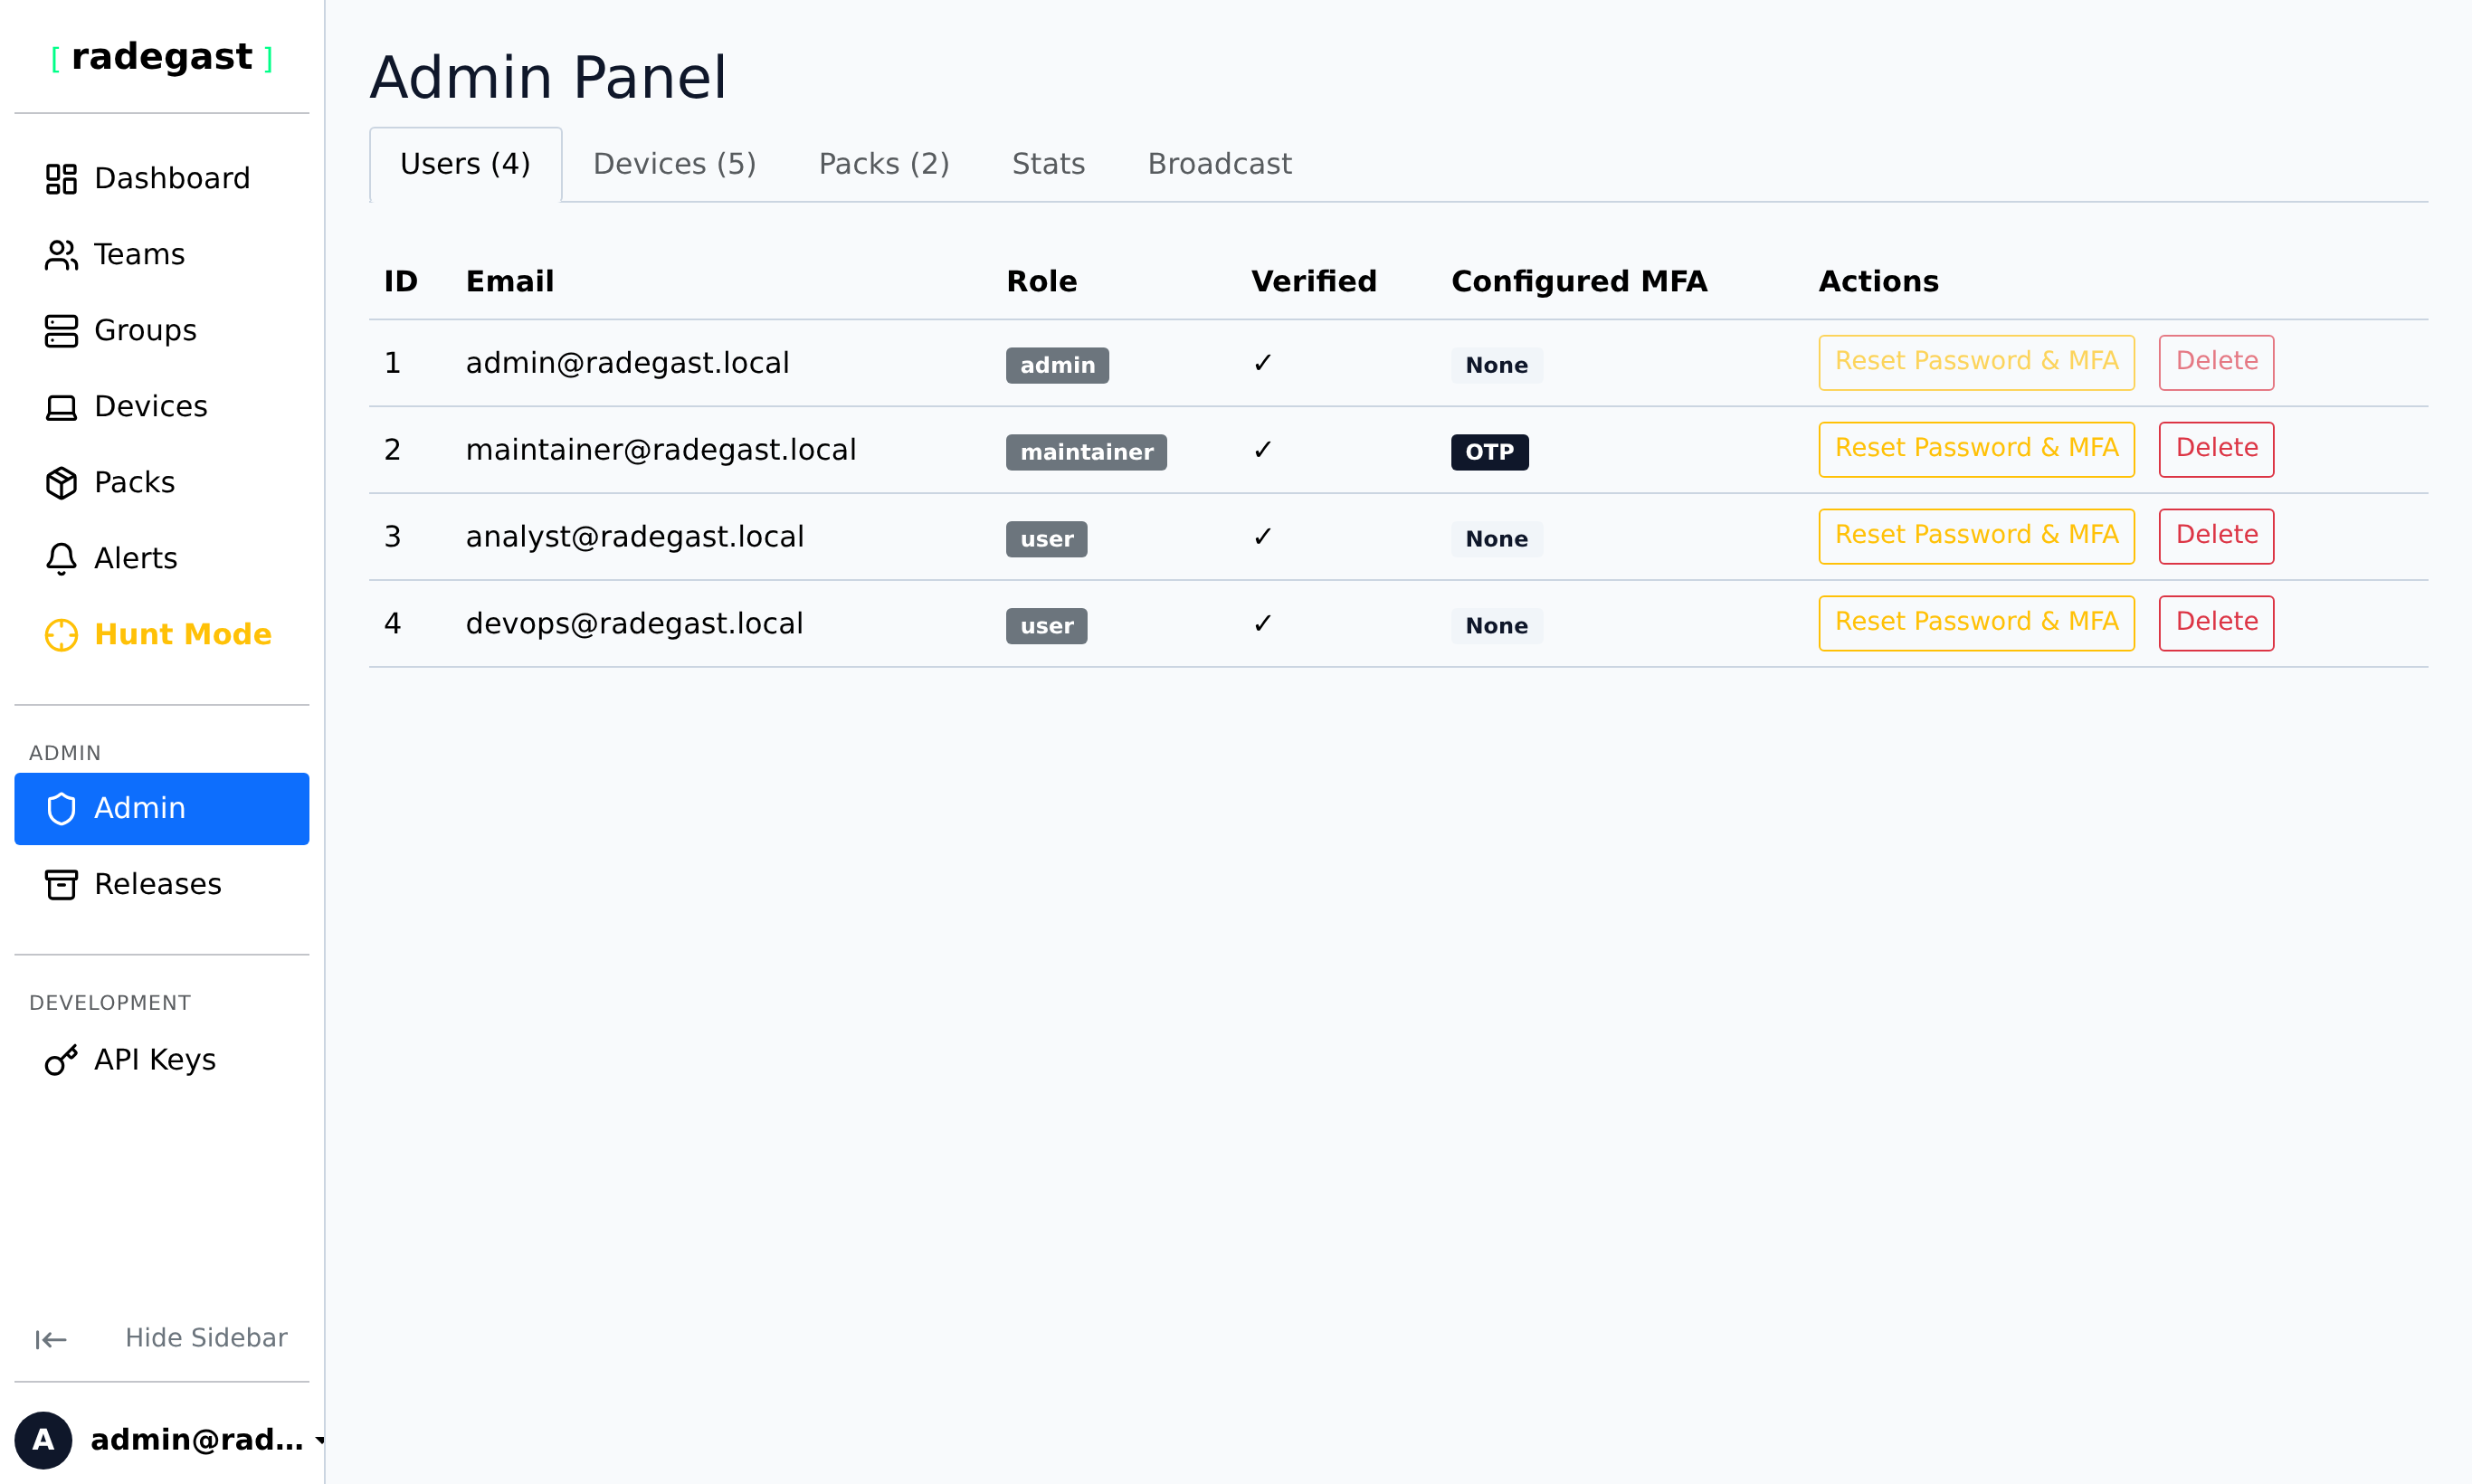Open the Stats tab
The image size is (2472, 1484).
pos(1048,164)
